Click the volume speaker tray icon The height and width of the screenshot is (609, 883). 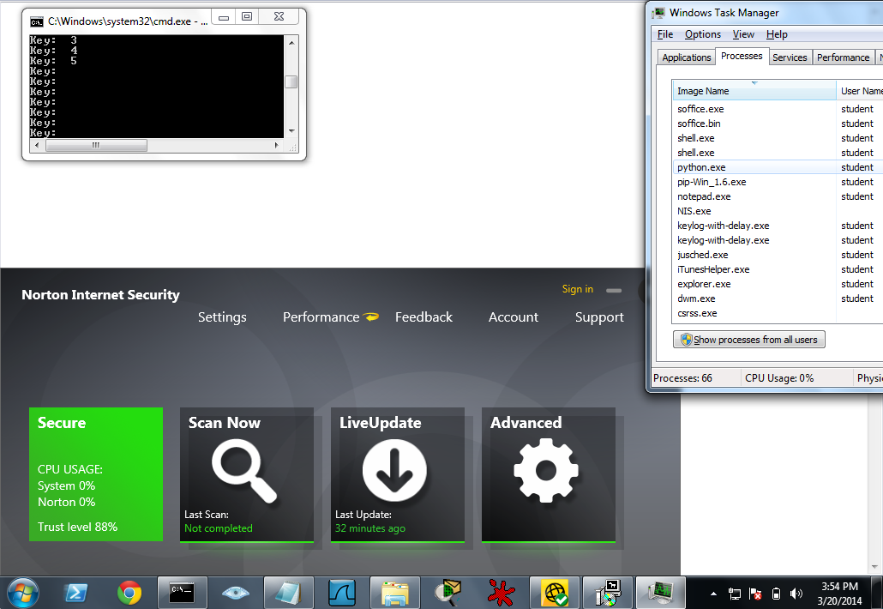[796, 593]
